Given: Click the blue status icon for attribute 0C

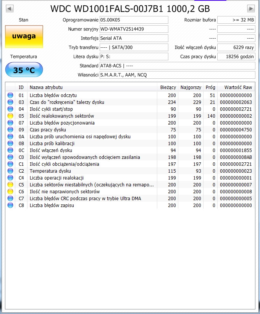Looking at the screenshot, I should (x=10, y=150).
